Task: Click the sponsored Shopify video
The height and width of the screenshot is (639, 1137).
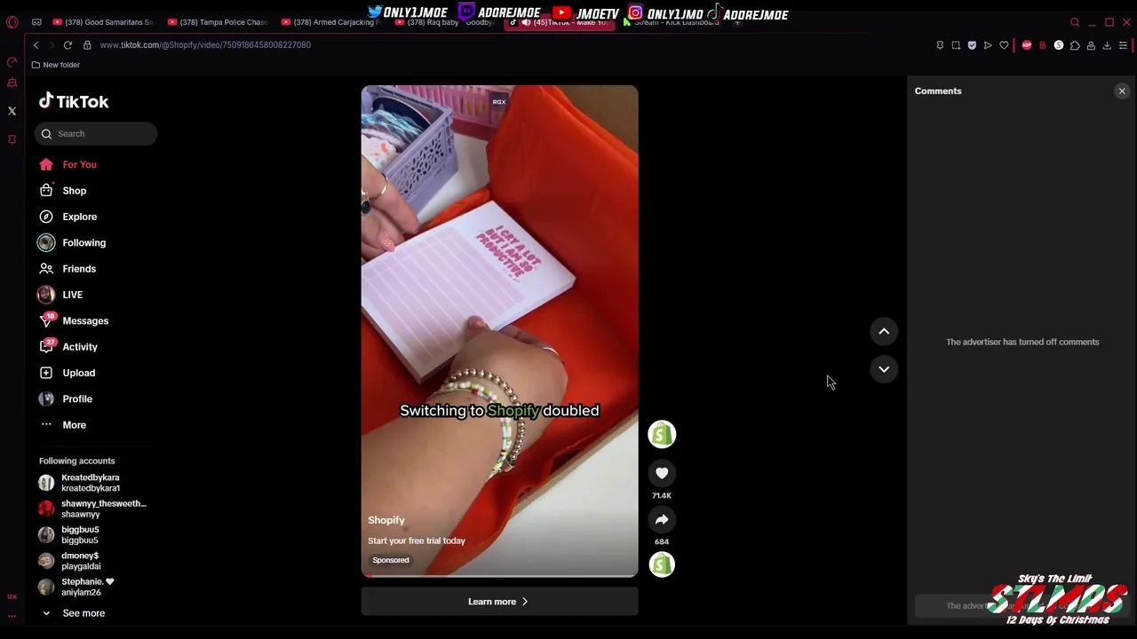Action: (499, 331)
